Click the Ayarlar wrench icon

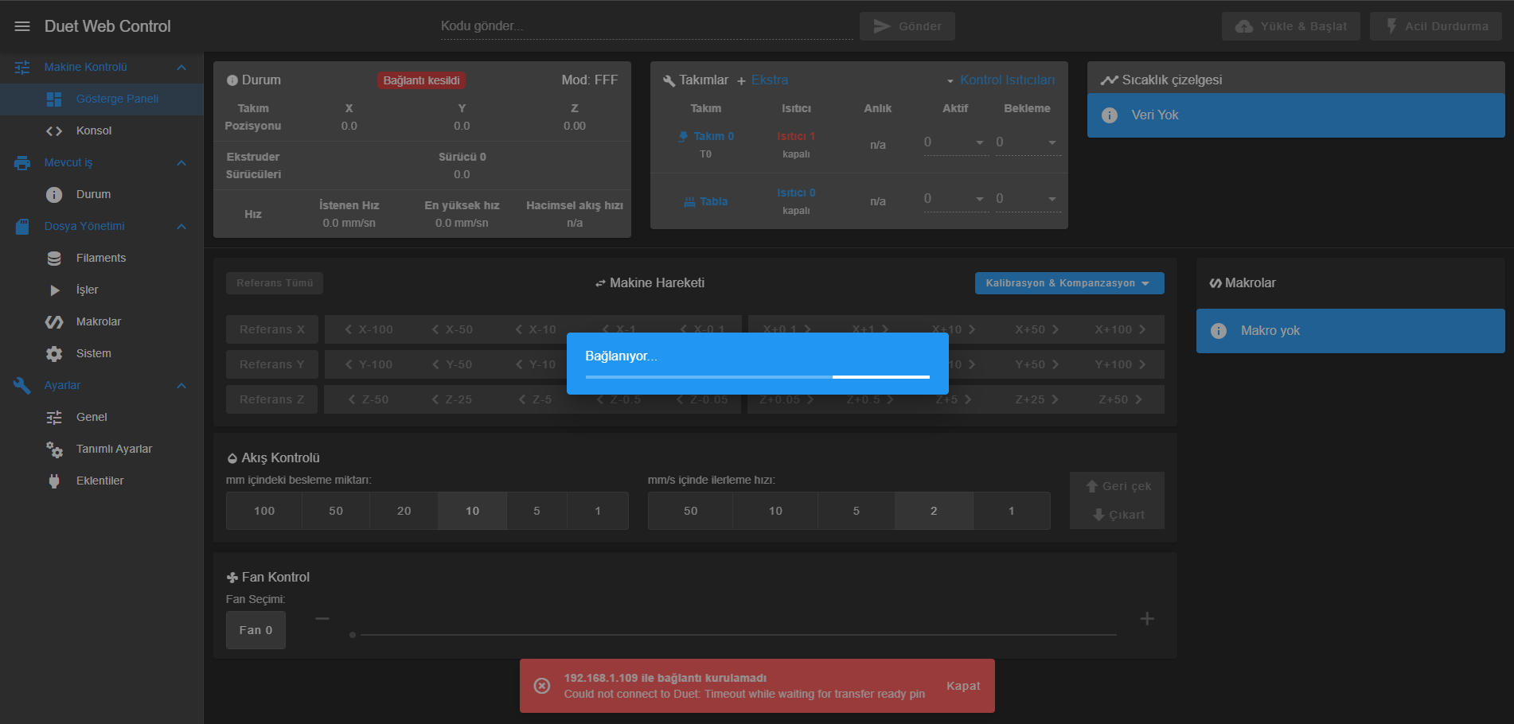22,386
